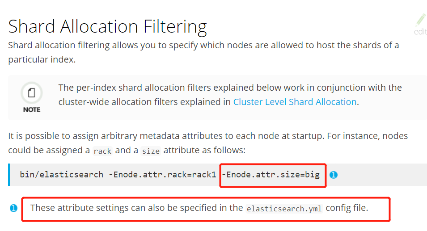Click the Shard Allocation Filtering heading
The width and height of the screenshot is (427, 231).
pos(108,27)
